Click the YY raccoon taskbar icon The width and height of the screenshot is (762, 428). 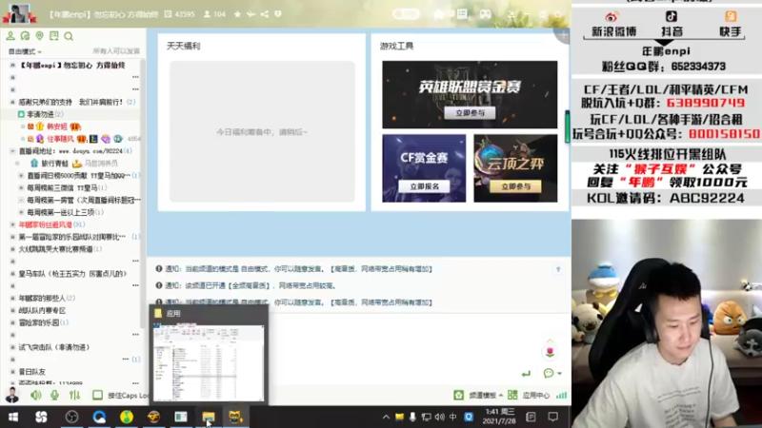click(235, 417)
